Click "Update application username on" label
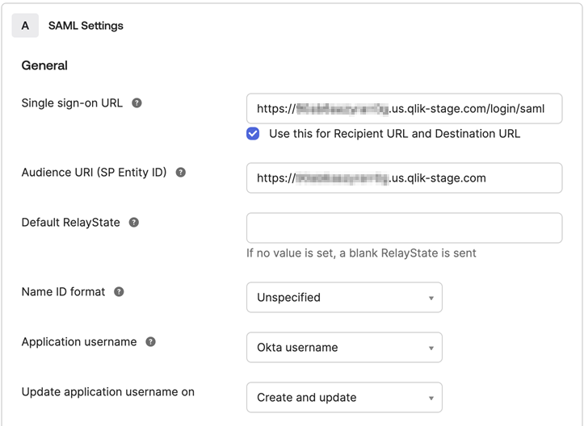Image resolution: width=584 pixels, height=426 pixels. pyautogui.click(x=107, y=392)
